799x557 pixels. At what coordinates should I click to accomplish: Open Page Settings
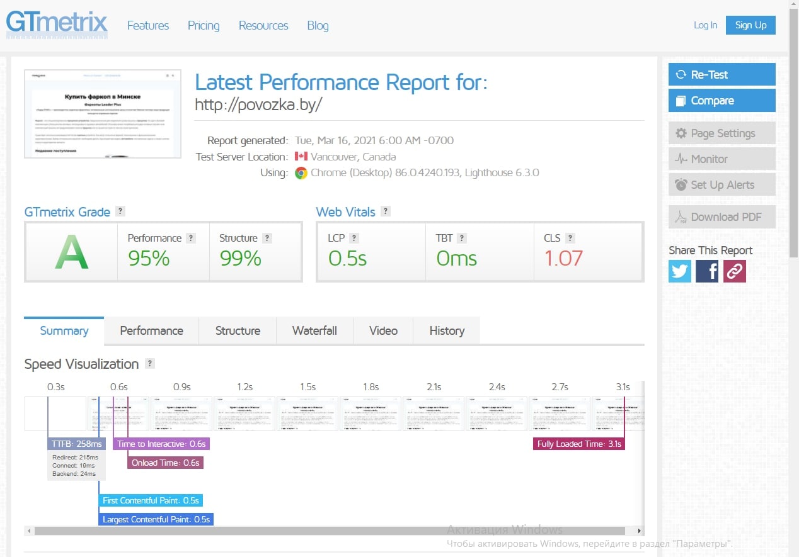click(722, 133)
